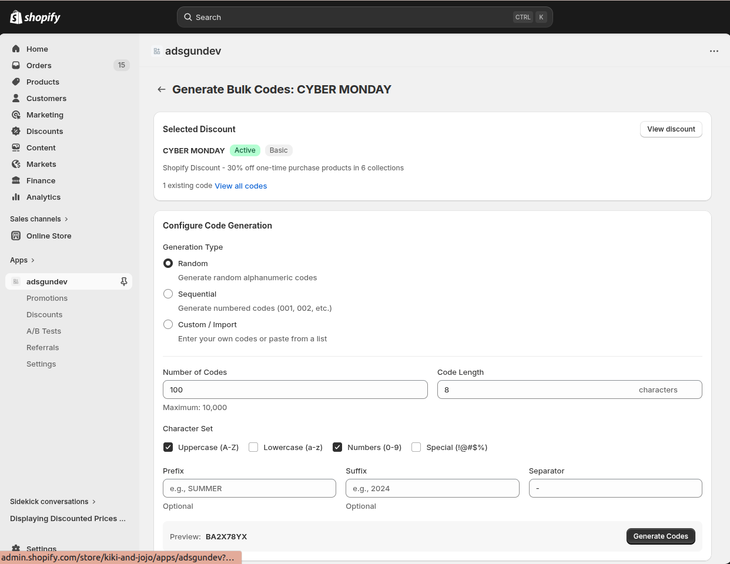This screenshot has width=730, height=564.
Task: Select the Sequential generation type
Action: click(168, 294)
